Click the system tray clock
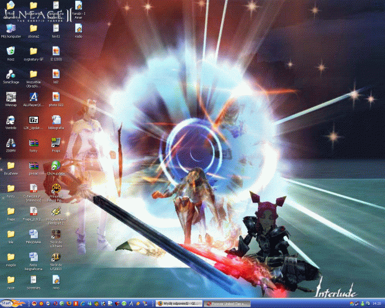Screen dimensions: 385x308 376,303
